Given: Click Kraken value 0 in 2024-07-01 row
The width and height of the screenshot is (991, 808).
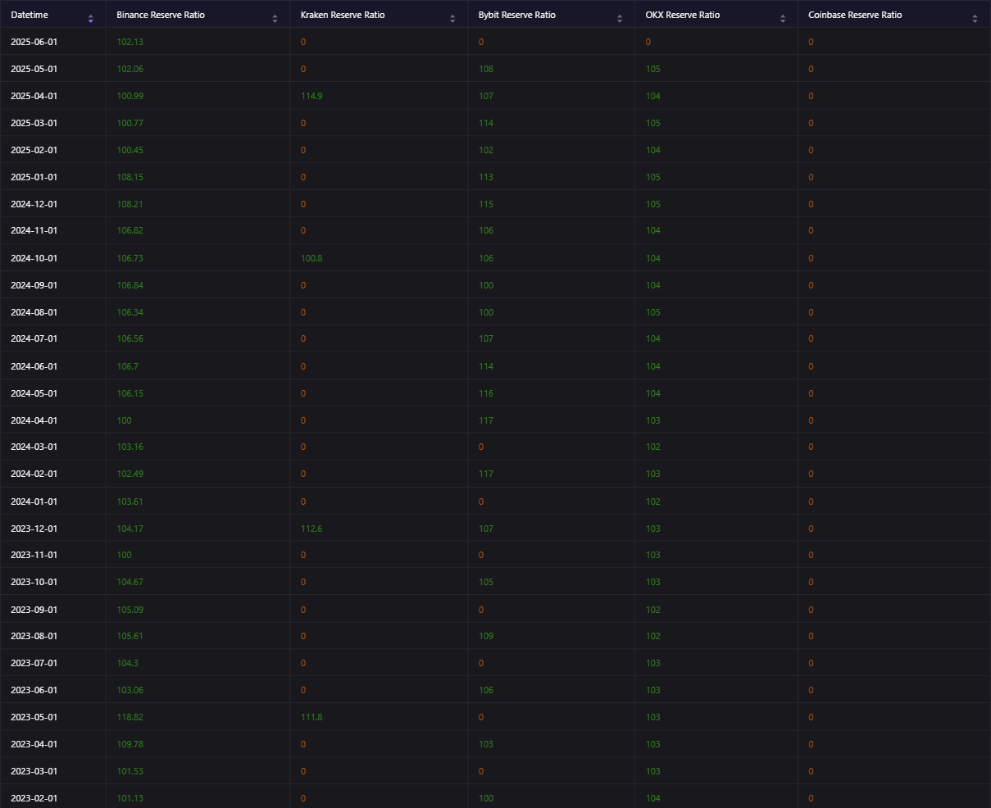Looking at the screenshot, I should tap(303, 339).
